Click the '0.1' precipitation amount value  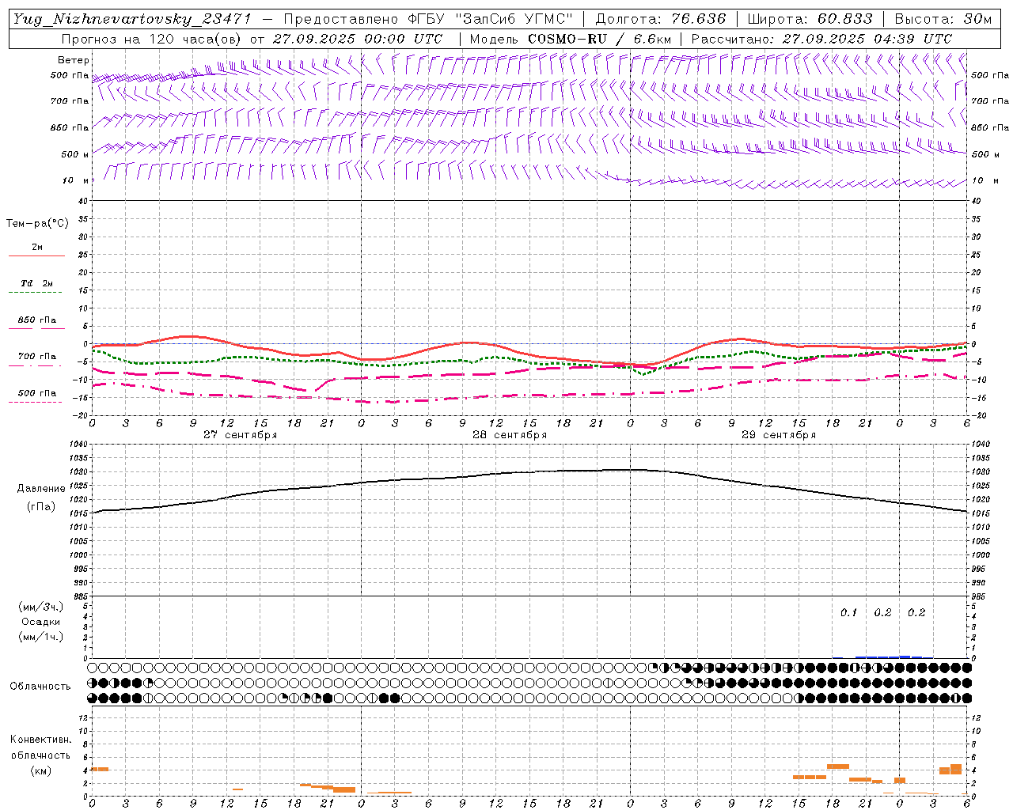(848, 613)
